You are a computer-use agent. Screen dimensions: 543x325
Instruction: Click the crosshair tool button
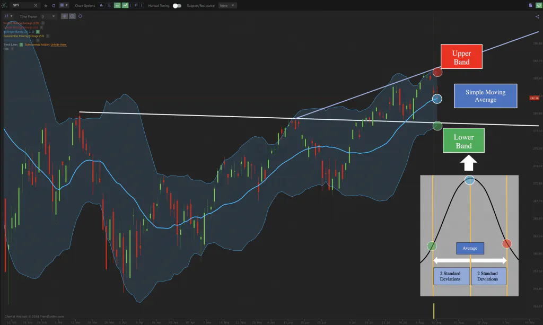point(64,16)
